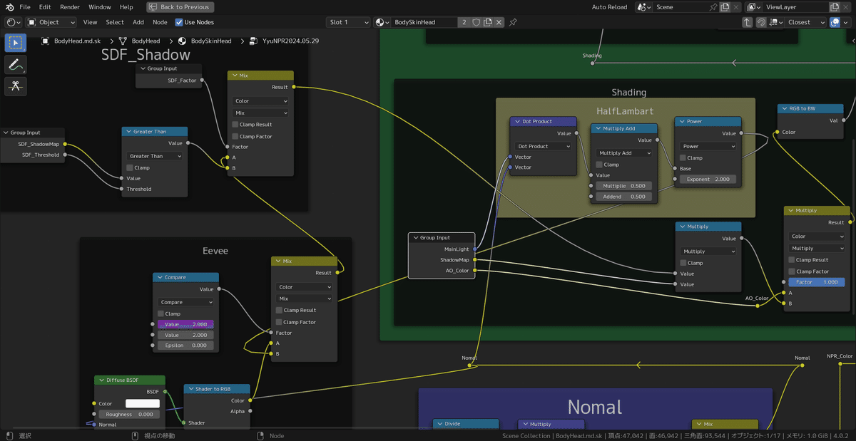Select the Links Cut tool
The image size is (856, 441).
[x=15, y=87]
